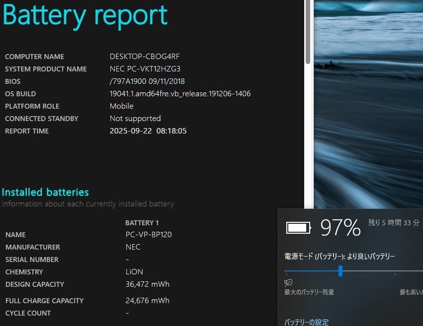The height and width of the screenshot is (326, 423).
Task: Click the battery saver leaf icon
Action: (x=288, y=282)
